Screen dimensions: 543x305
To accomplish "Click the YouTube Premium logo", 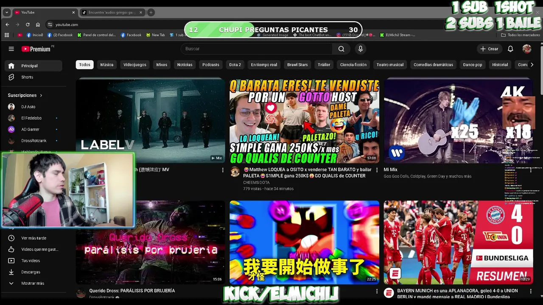I will 36,49.
